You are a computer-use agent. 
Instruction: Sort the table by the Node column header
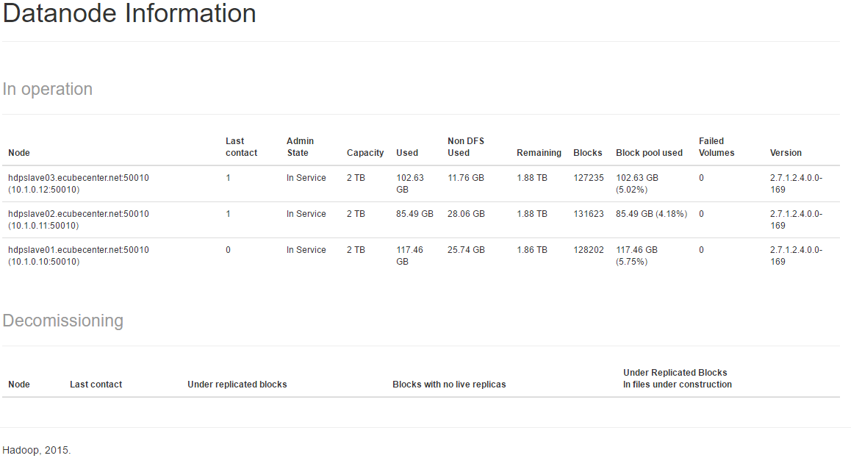(x=19, y=153)
